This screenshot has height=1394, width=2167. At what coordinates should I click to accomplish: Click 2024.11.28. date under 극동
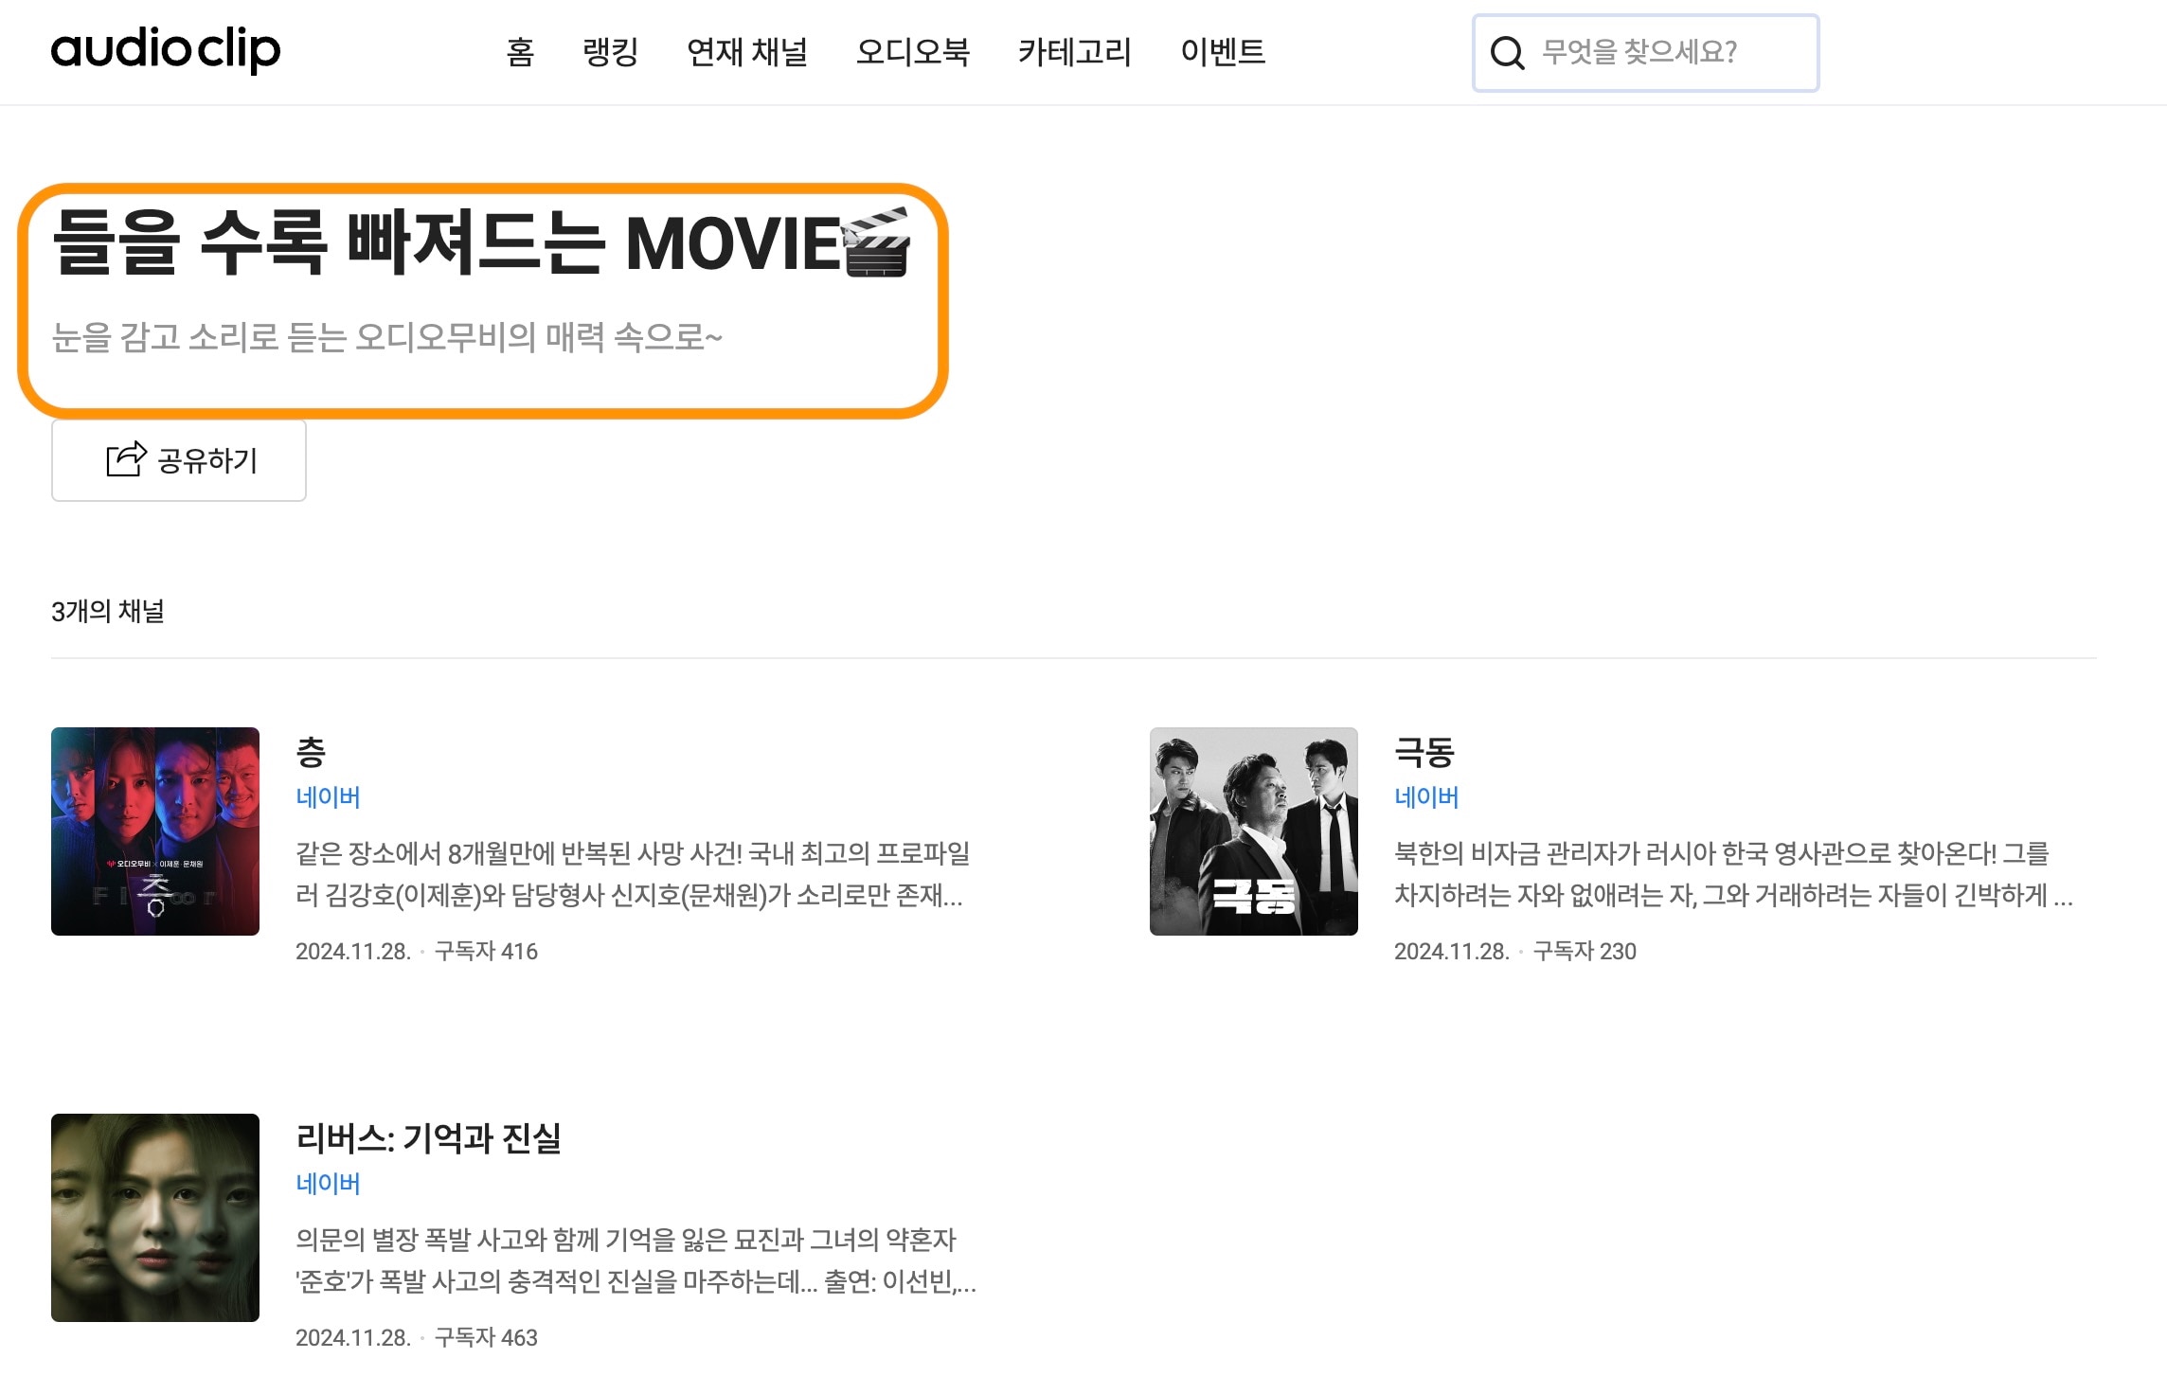[x=1452, y=952]
